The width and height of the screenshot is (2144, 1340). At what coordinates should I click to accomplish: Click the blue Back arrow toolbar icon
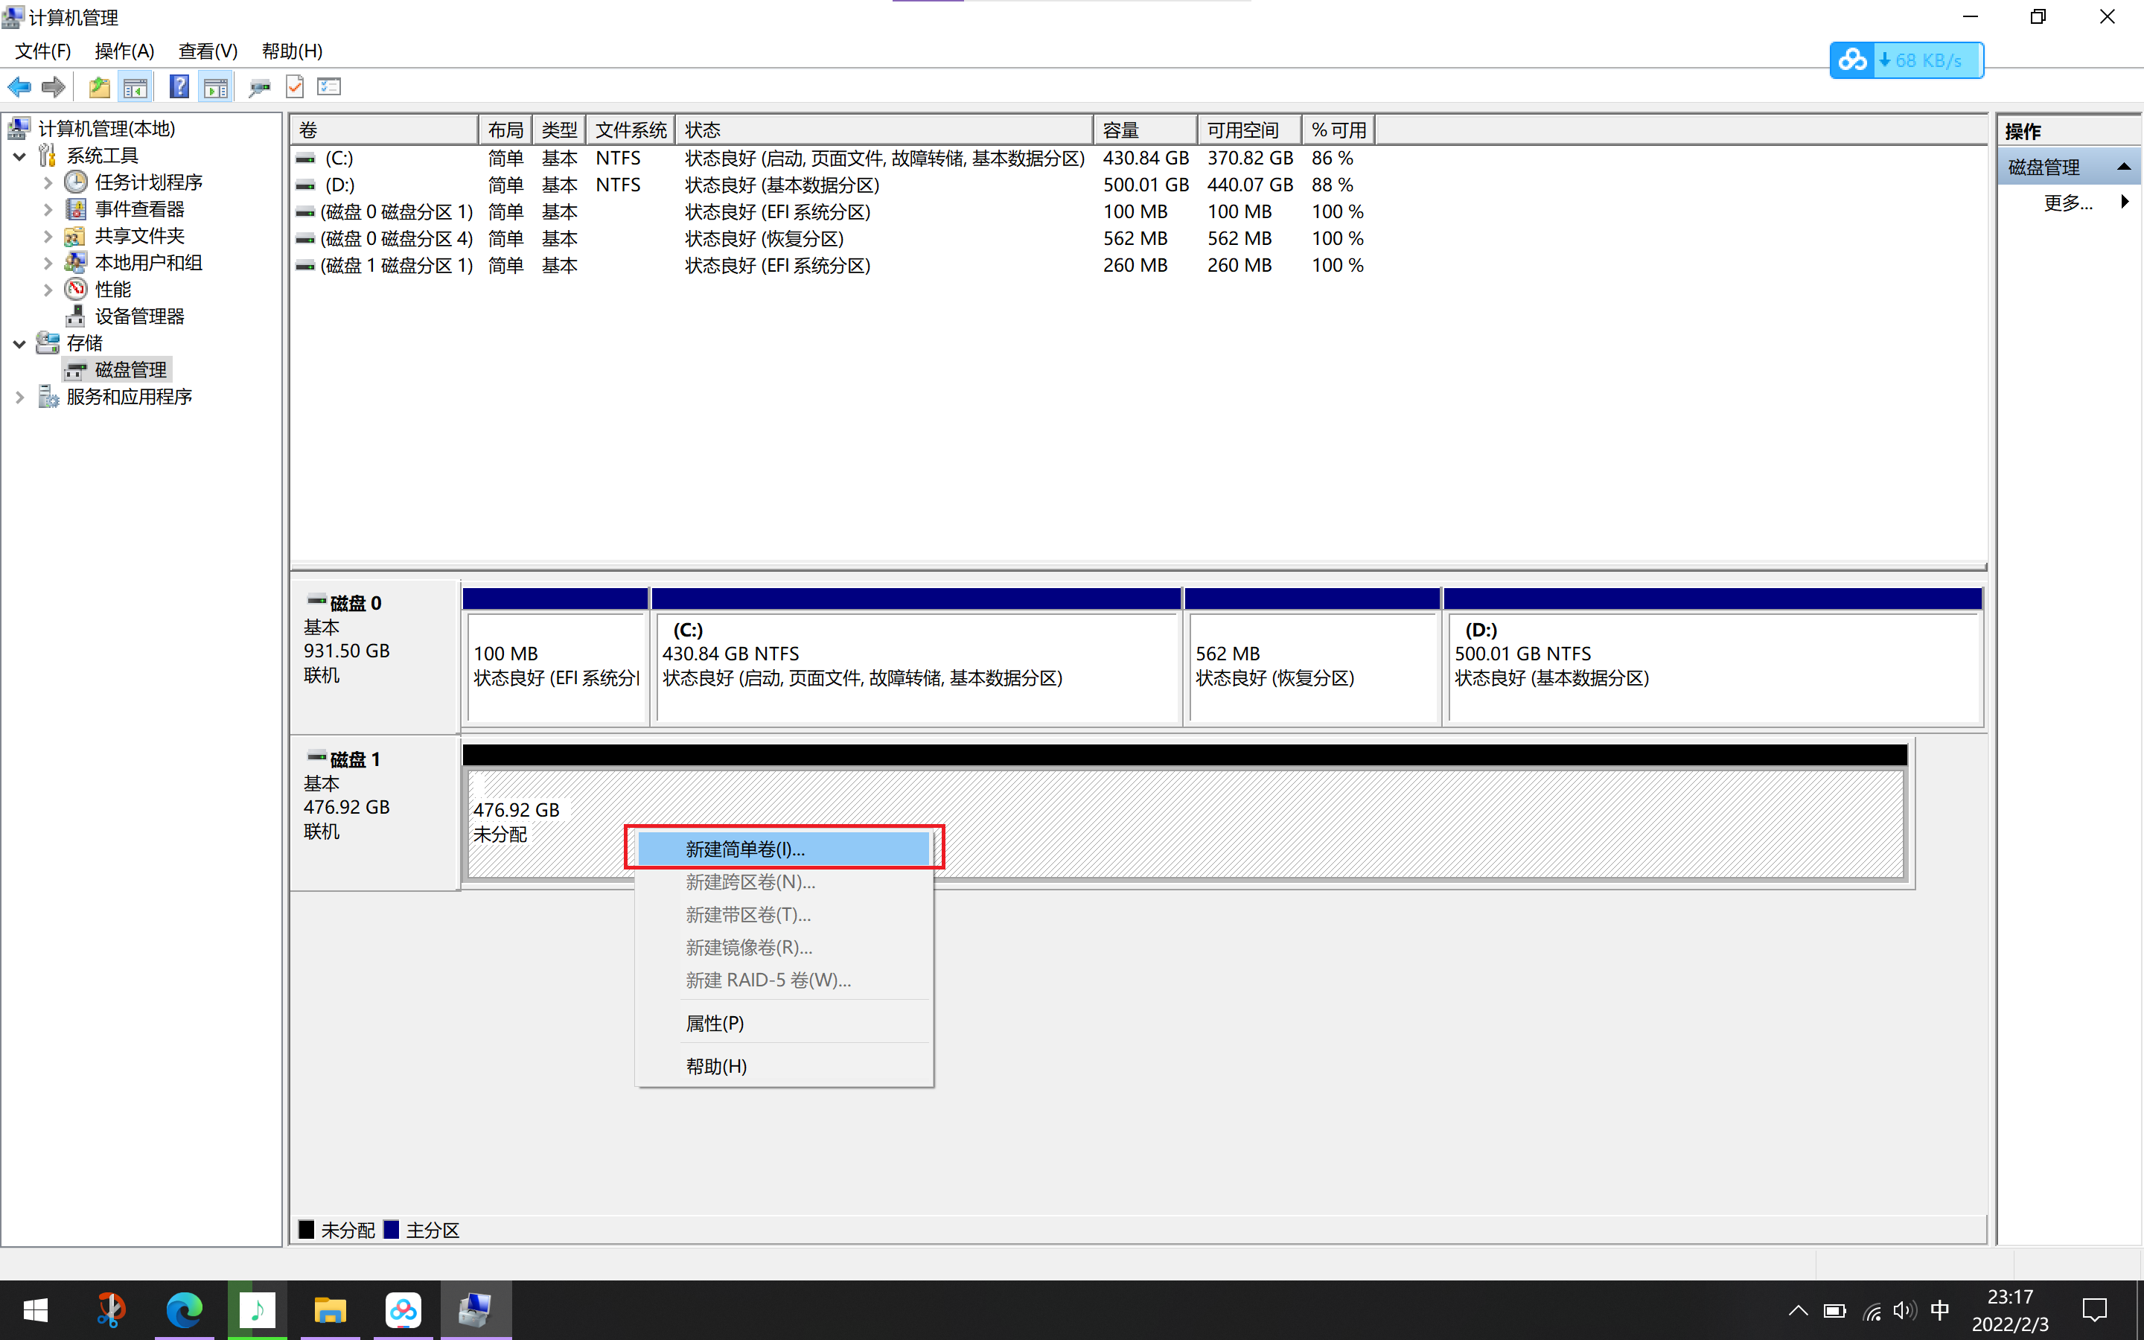pyautogui.click(x=19, y=87)
